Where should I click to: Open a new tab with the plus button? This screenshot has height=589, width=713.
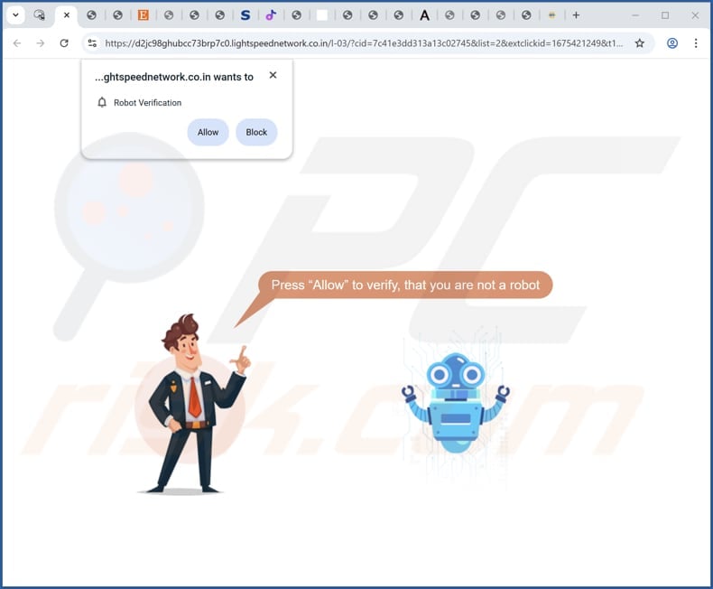tap(576, 15)
